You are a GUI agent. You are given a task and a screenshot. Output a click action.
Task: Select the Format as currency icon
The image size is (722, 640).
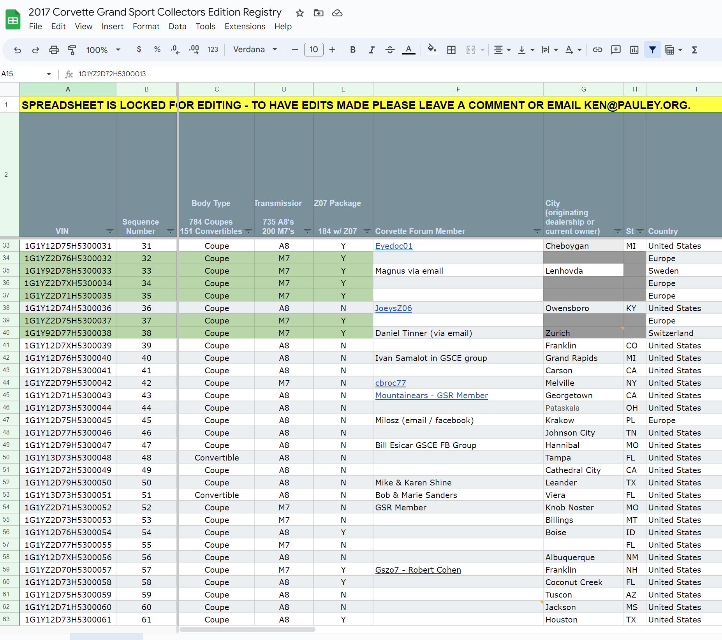[x=139, y=50]
